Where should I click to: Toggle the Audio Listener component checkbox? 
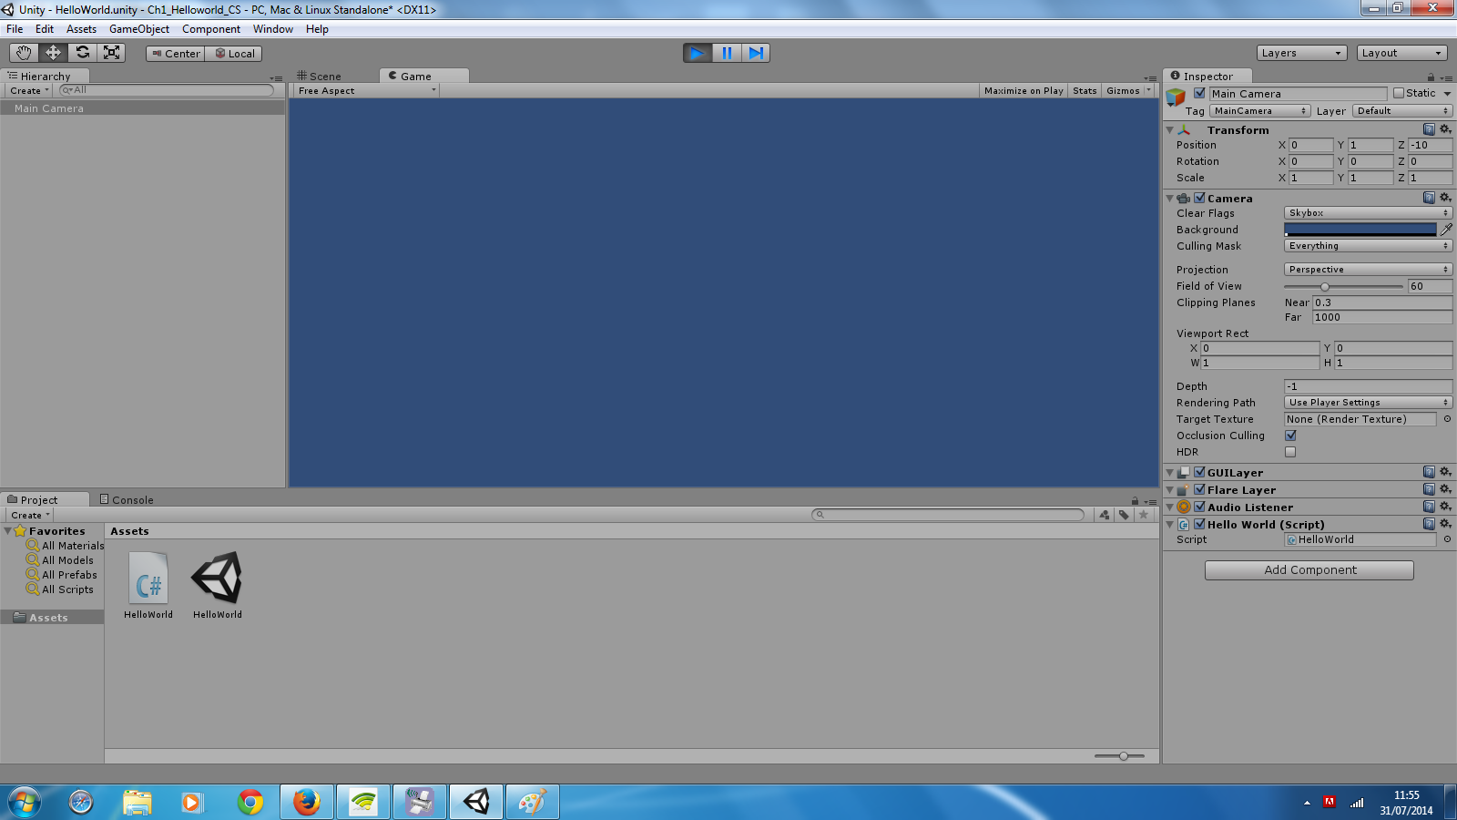(x=1199, y=507)
